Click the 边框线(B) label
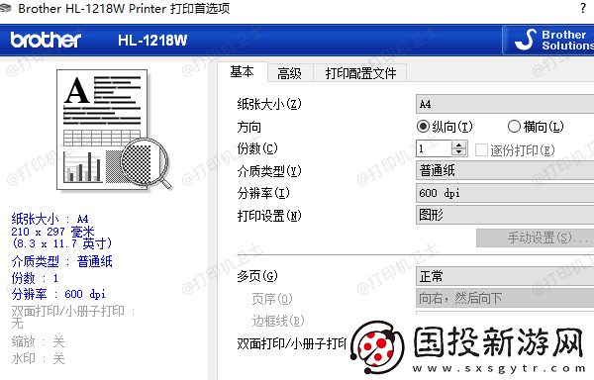This screenshot has height=380, width=594. pyautogui.click(x=278, y=321)
